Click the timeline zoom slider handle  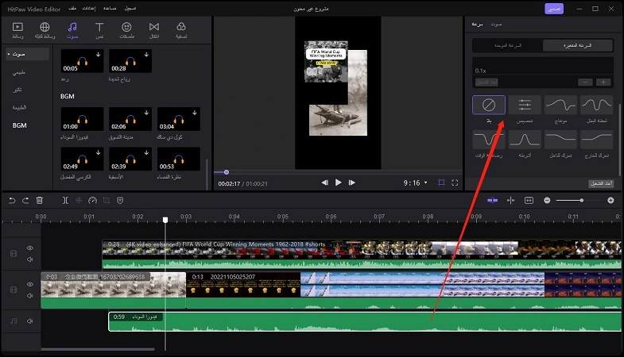581,201
